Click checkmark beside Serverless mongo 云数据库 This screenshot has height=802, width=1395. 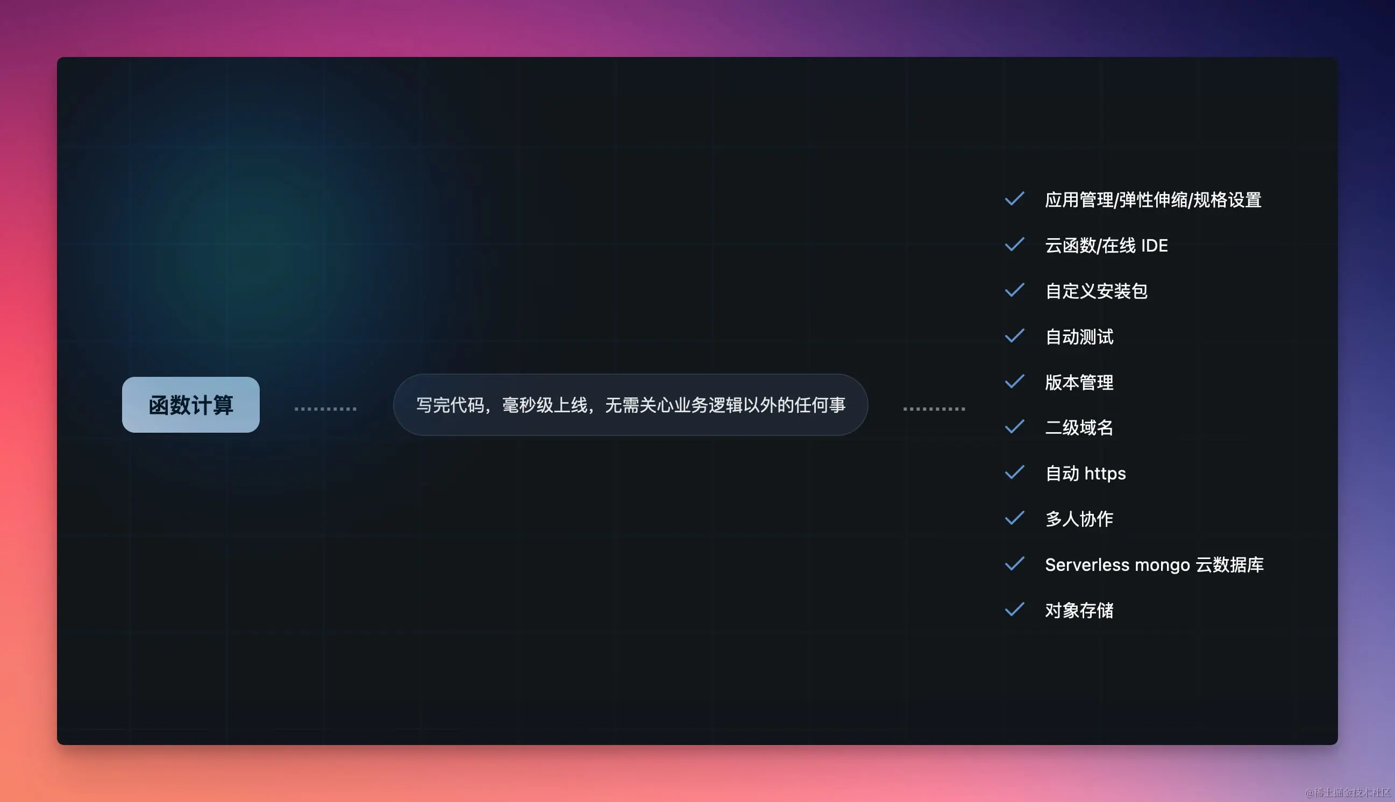[1014, 564]
